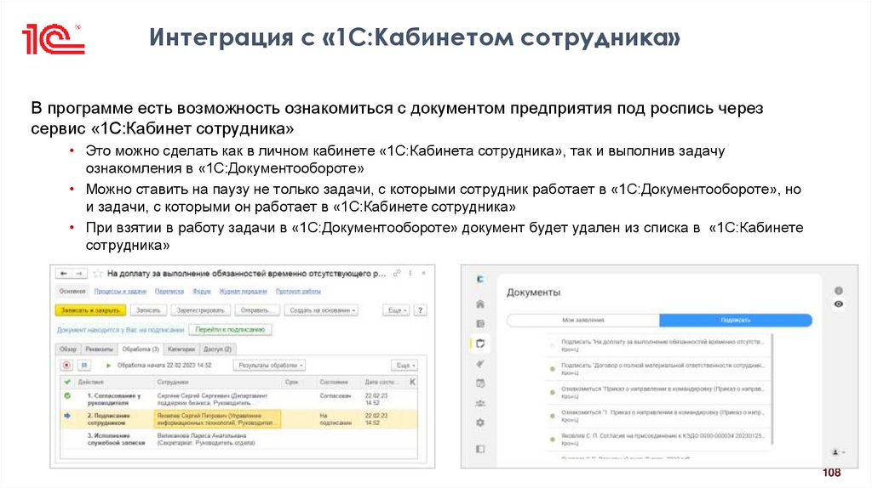The height and width of the screenshot is (488, 872).
Task: Select the 'Основное' navigation tab
Action: click(72, 291)
